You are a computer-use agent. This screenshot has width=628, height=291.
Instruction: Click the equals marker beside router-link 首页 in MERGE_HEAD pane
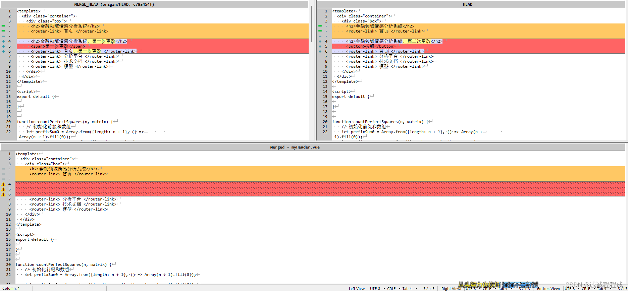(x=3, y=31)
